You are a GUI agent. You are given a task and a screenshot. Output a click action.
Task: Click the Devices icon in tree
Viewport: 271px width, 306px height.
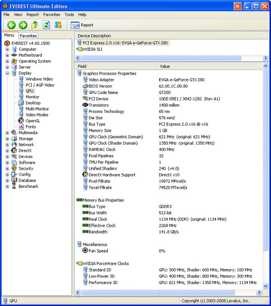point(14,156)
